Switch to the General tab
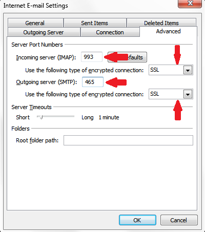 click(x=35, y=23)
